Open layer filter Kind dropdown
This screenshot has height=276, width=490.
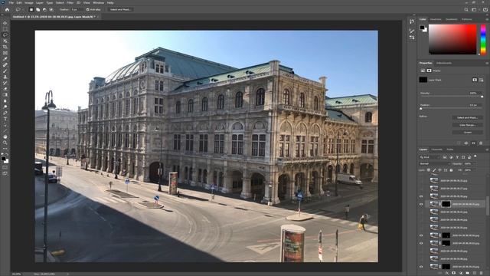click(x=430, y=157)
